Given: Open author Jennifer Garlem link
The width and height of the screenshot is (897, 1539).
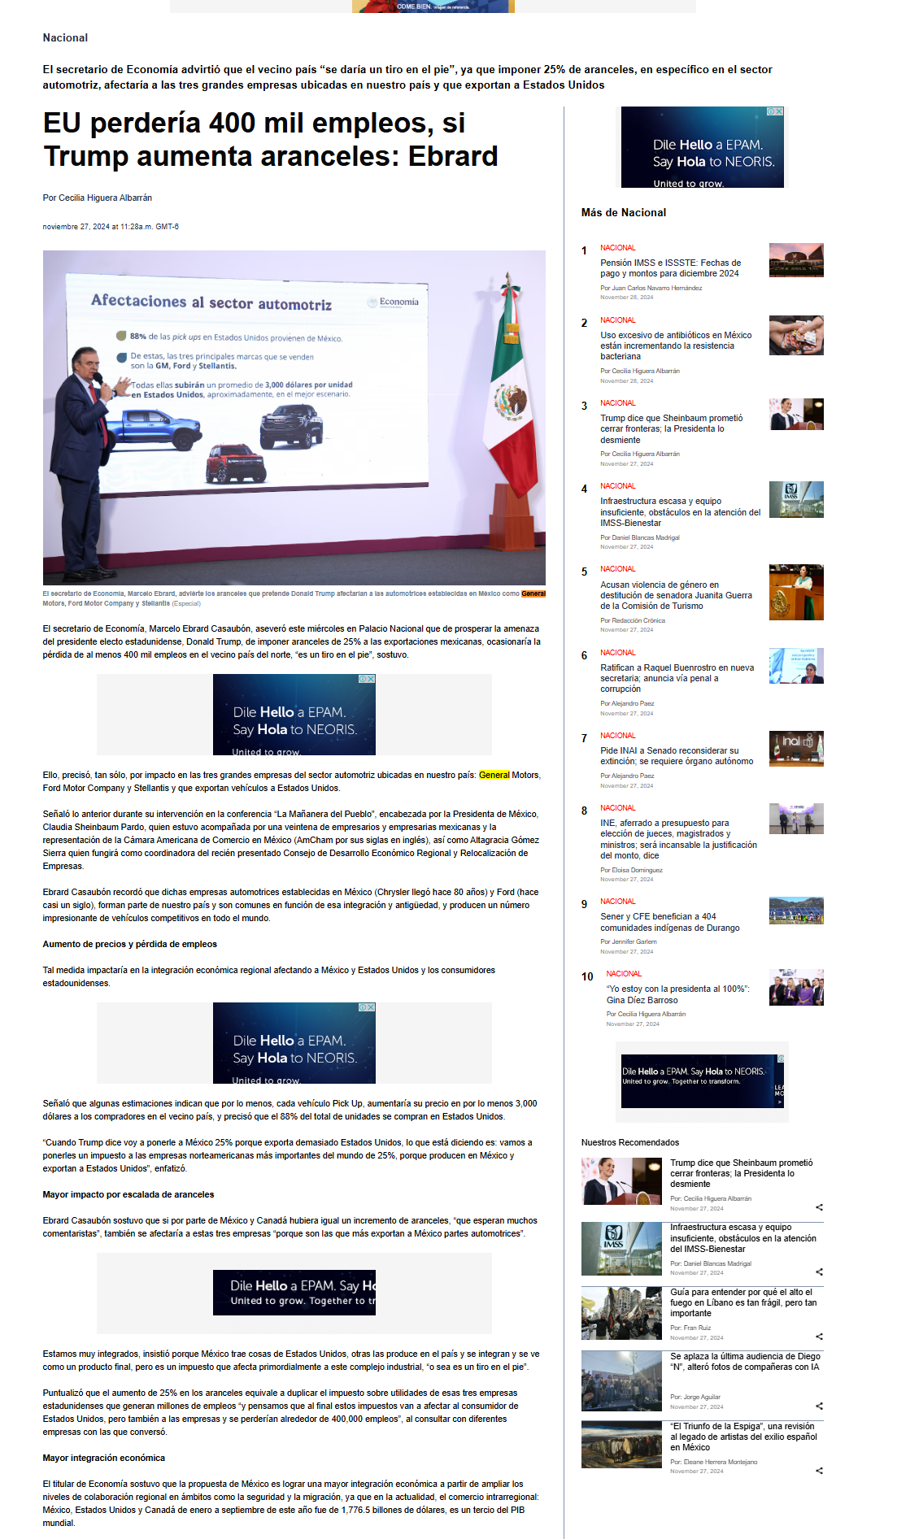Looking at the screenshot, I should point(634,941).
